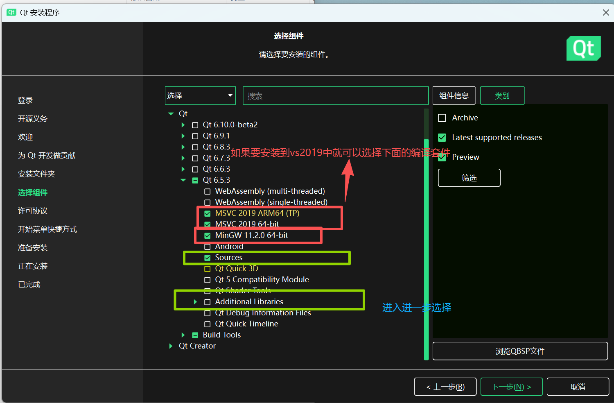Select the 安装文件夹 sidebar step
This screenshot has height=403, width=614.
(36, 174)
